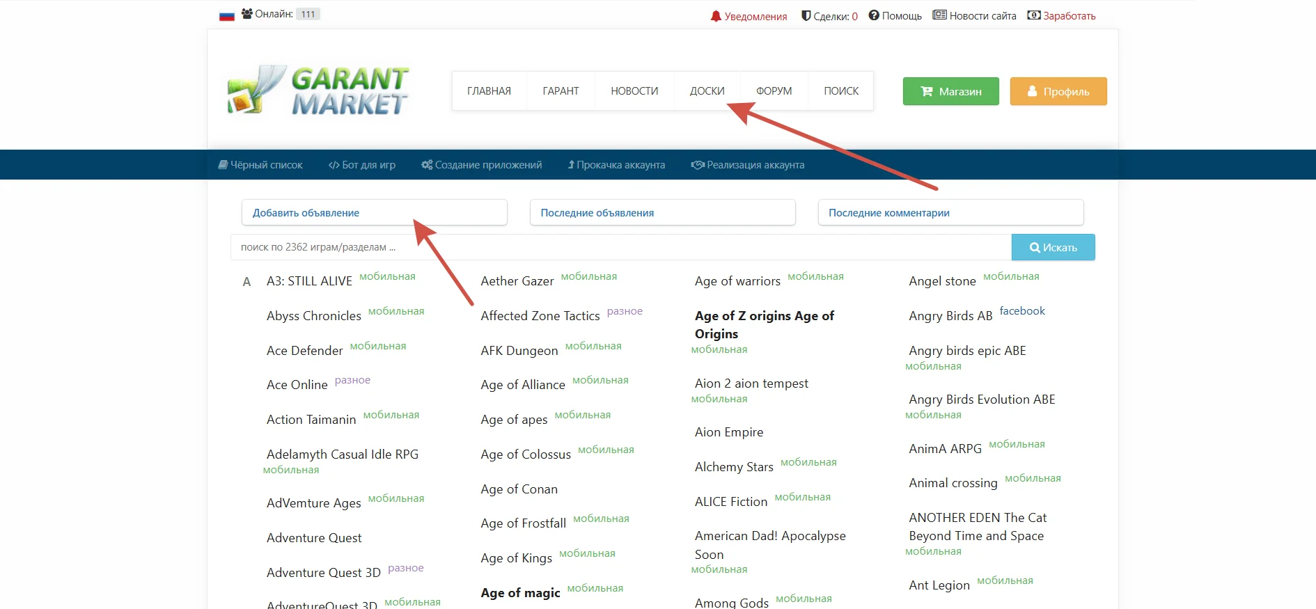Screen dimensions: 1316x609
Task: Focus the game search input field
Action: (620, 247)
